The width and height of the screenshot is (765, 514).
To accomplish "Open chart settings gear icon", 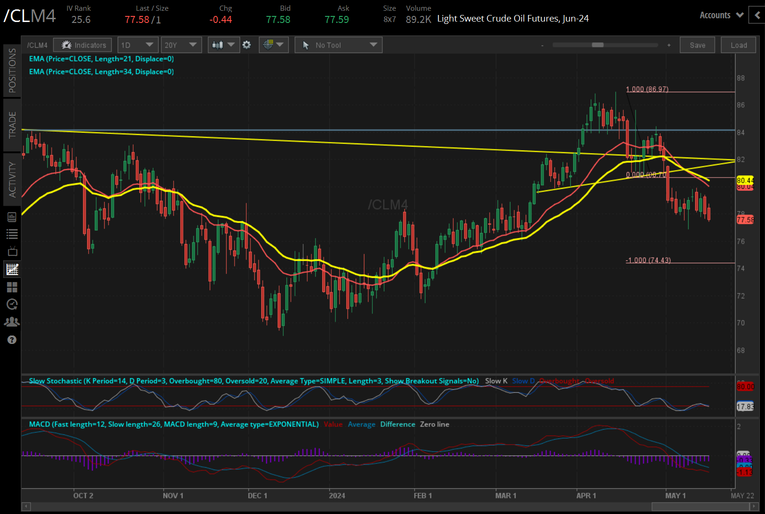I will point(247,45).
